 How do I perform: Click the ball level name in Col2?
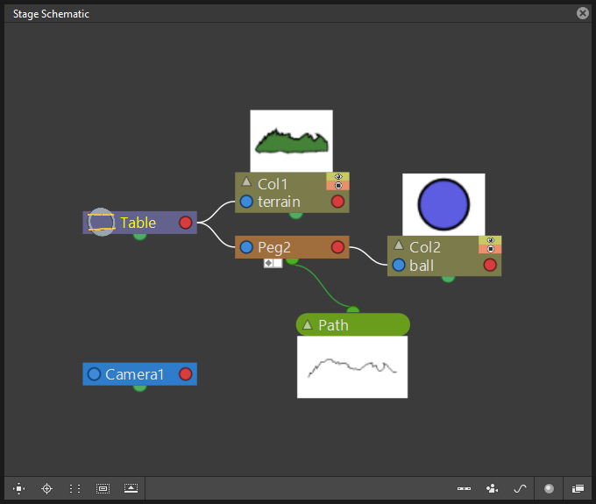click(422, 266)
